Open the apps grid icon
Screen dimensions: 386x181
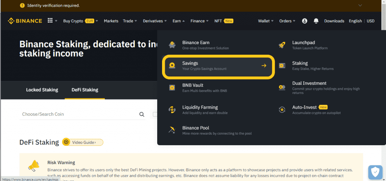pyautogui.click(x=50, y=21)
